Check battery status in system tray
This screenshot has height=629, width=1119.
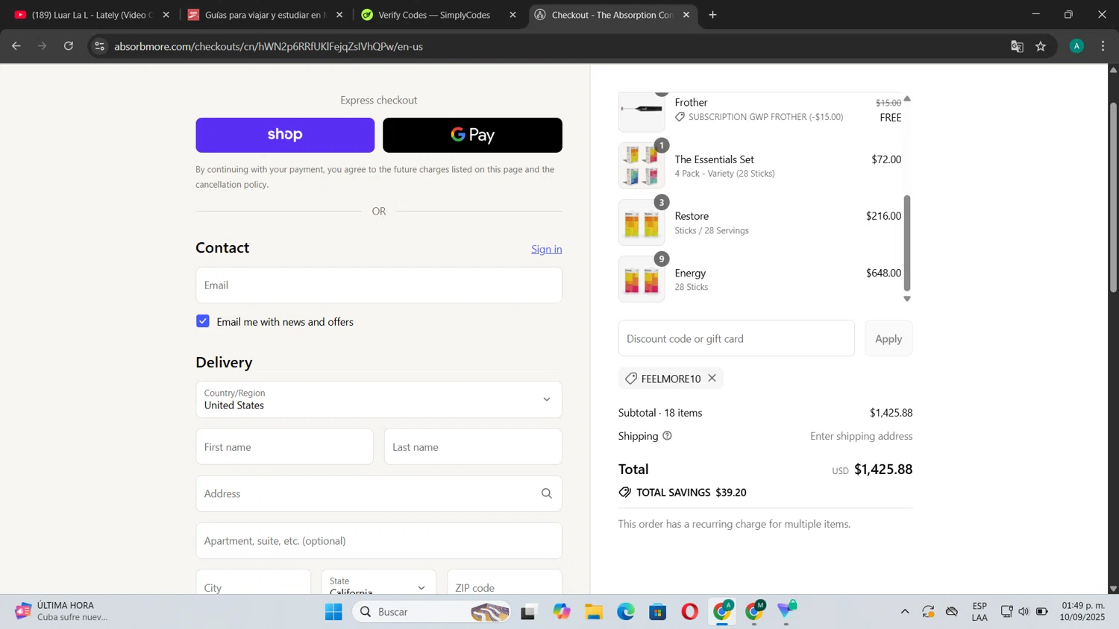coord(1042,612)
